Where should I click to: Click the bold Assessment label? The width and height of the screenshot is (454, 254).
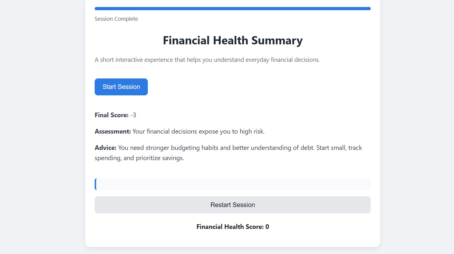(x=113, y=132)
